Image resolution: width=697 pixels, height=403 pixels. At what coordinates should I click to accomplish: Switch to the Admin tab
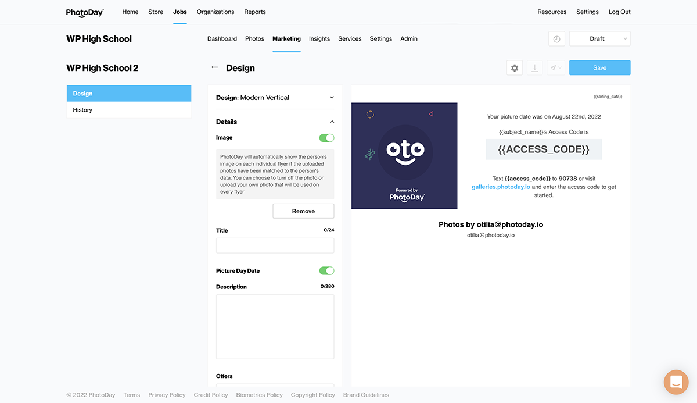point(409,39)
